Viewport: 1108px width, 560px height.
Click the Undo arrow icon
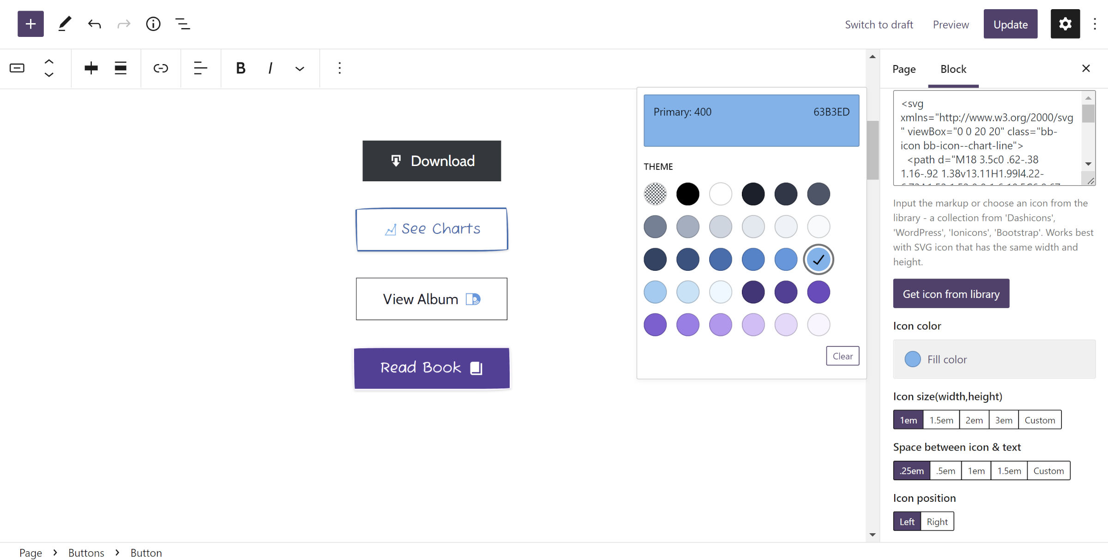pyautogui.click(x=94, y=24)
